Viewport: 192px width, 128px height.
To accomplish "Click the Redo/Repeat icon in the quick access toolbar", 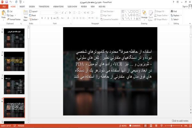I will (x=16, y=2).
